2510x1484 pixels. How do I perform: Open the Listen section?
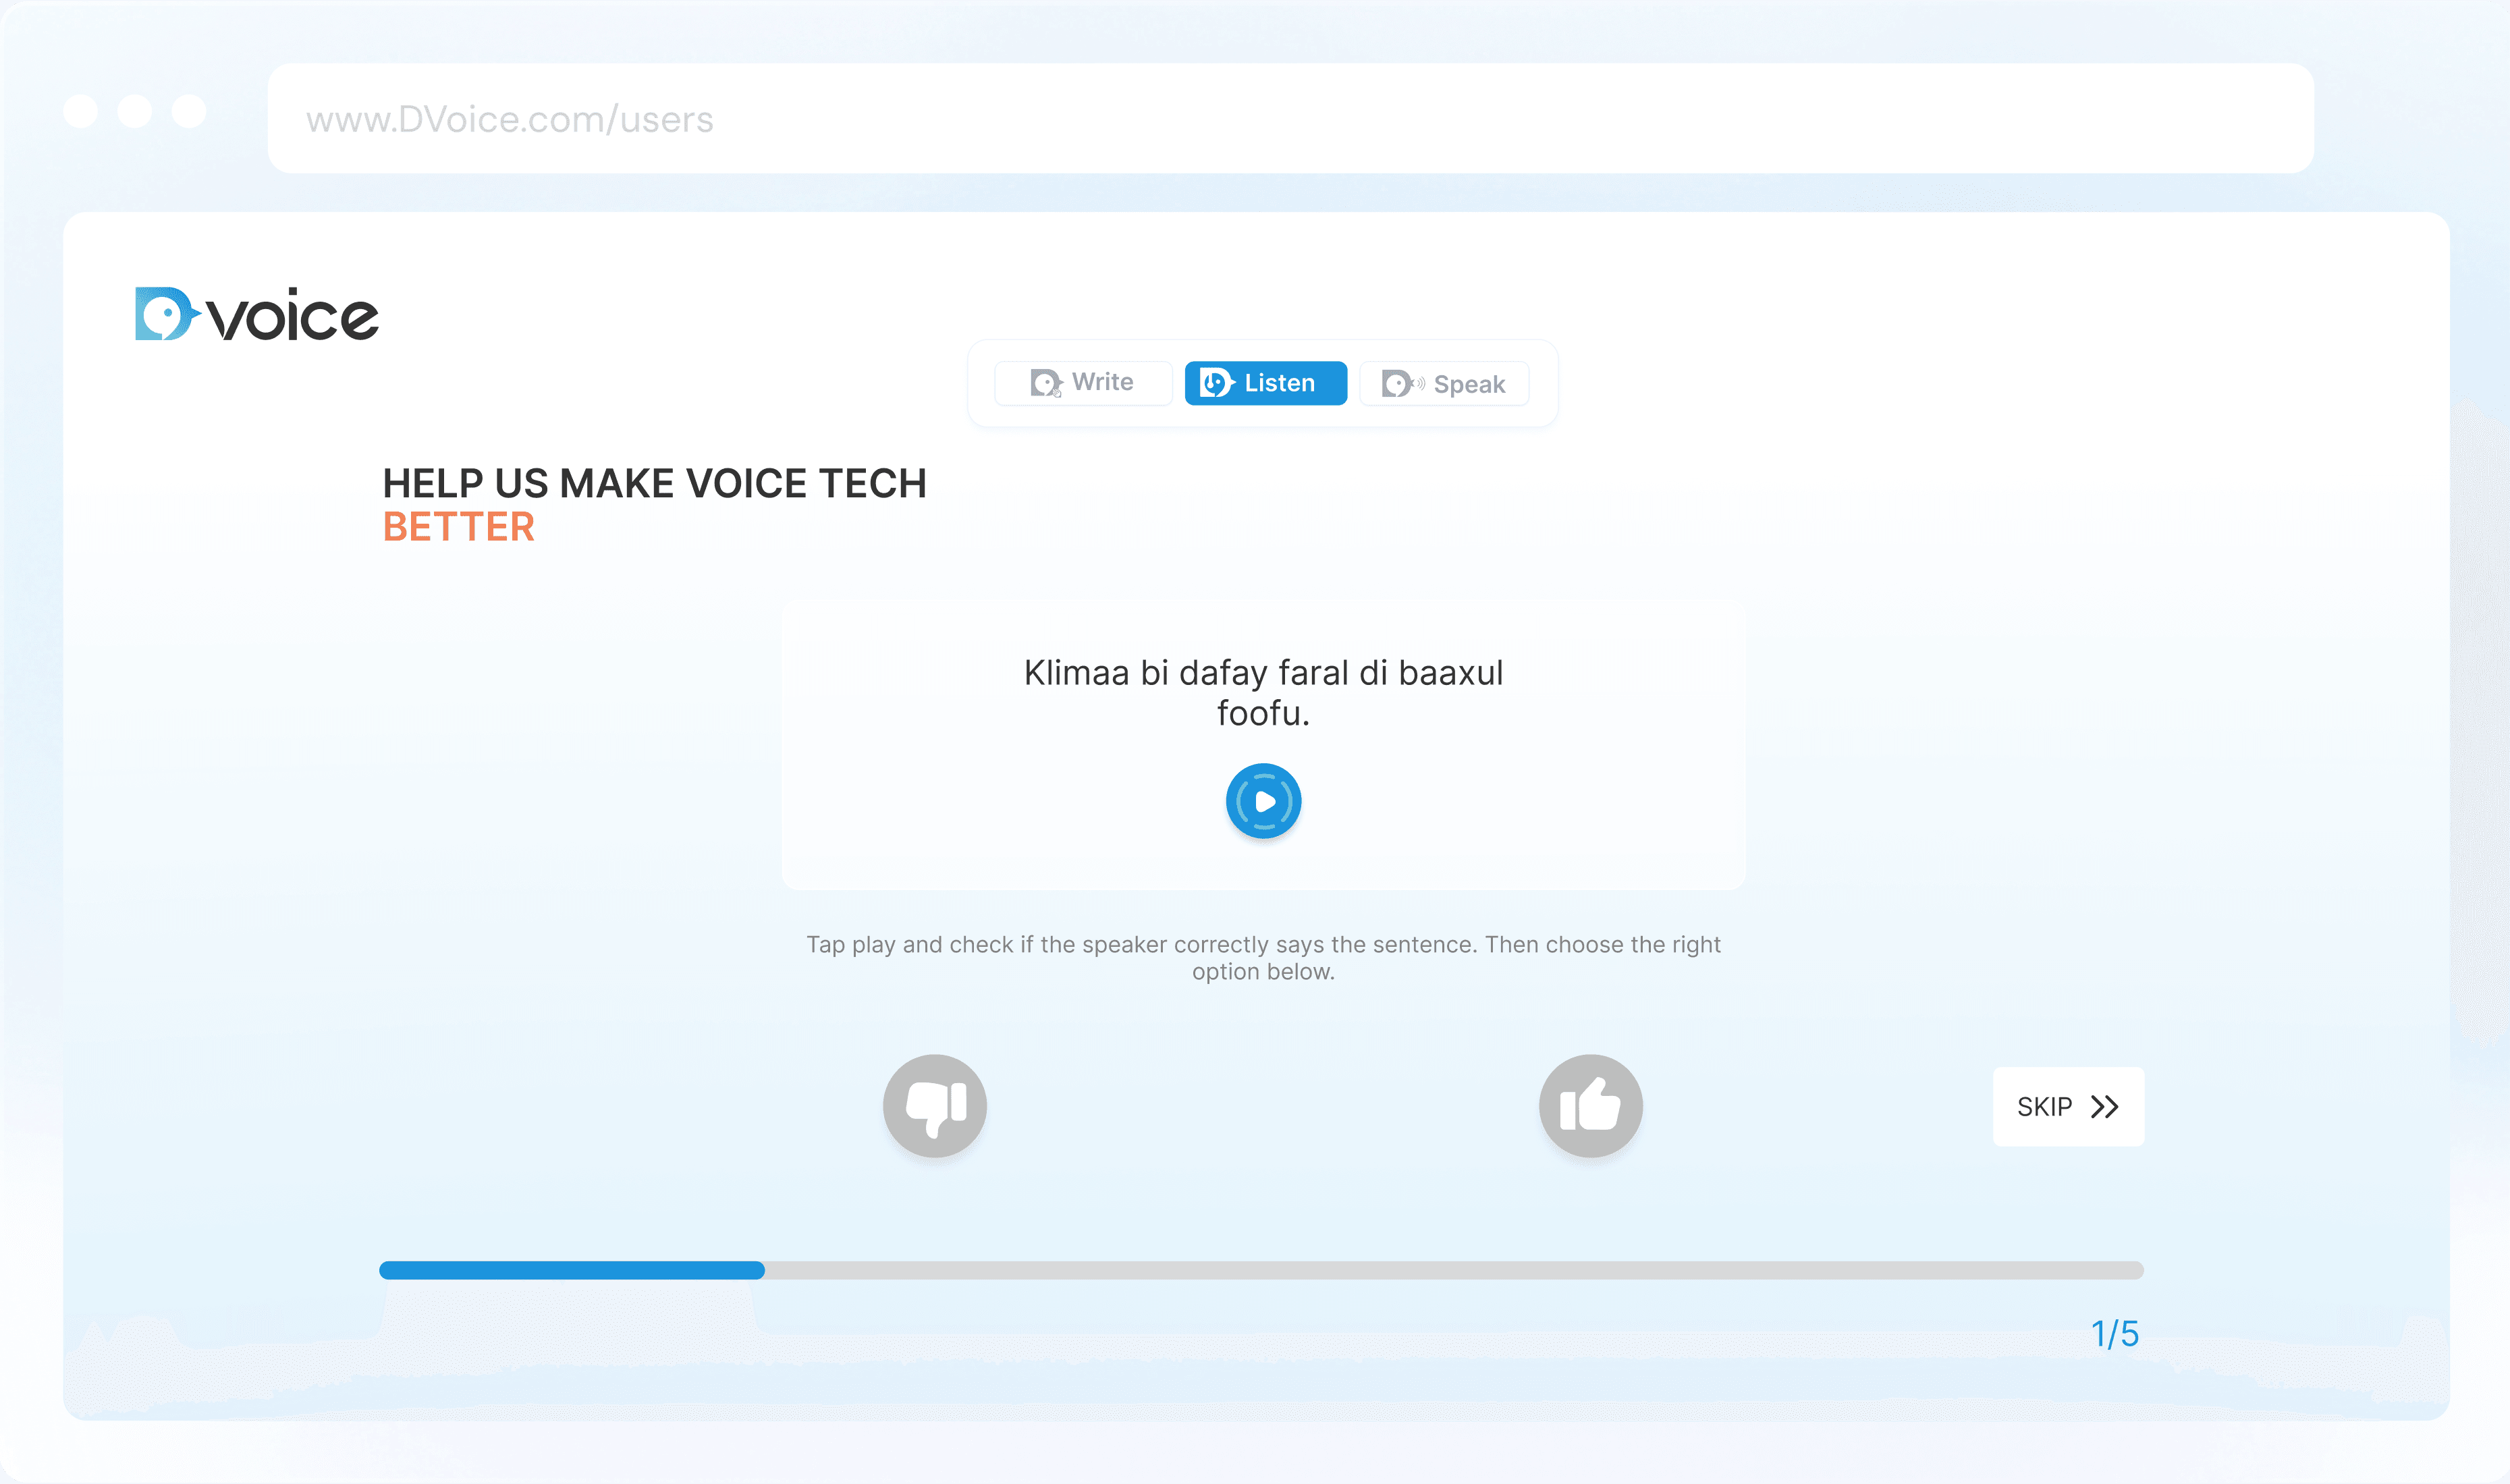click(x=1265, y=383)
